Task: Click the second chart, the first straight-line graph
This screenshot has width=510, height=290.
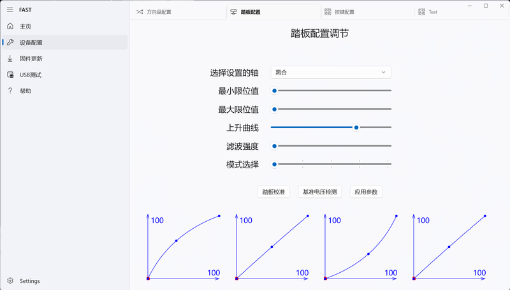Action: point(272,247)
